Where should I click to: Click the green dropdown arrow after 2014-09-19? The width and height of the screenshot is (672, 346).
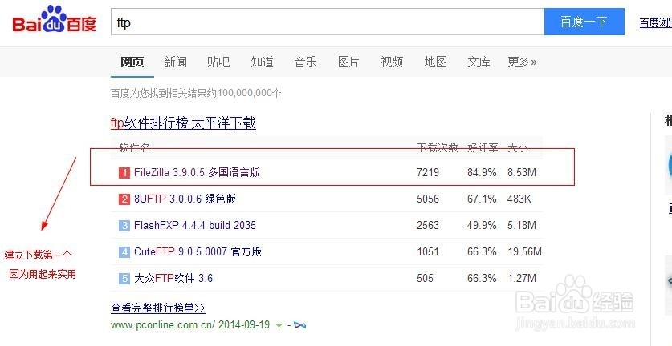point(279,326)
